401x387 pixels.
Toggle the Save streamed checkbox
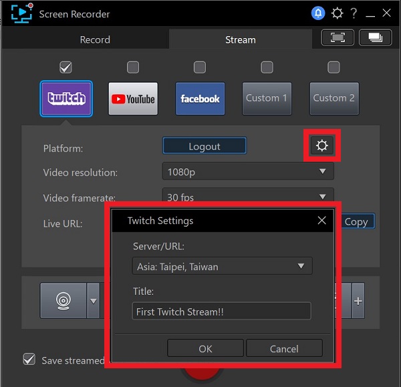pyautogui.click(x=29, y=359)
